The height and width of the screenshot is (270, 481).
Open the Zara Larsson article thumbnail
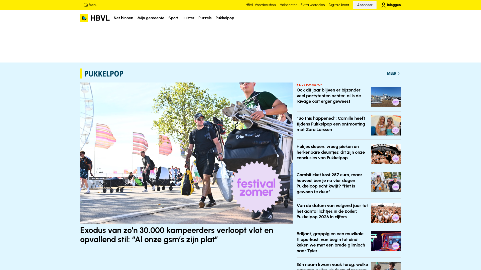[x=386, y=125]
